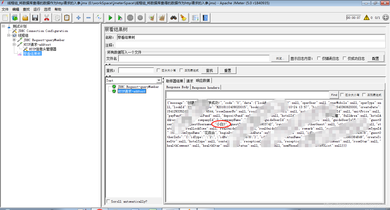Viewport: 390px width, 210px height.
Task: Switch to 取样器结果 tab
Action: point(174,81)
